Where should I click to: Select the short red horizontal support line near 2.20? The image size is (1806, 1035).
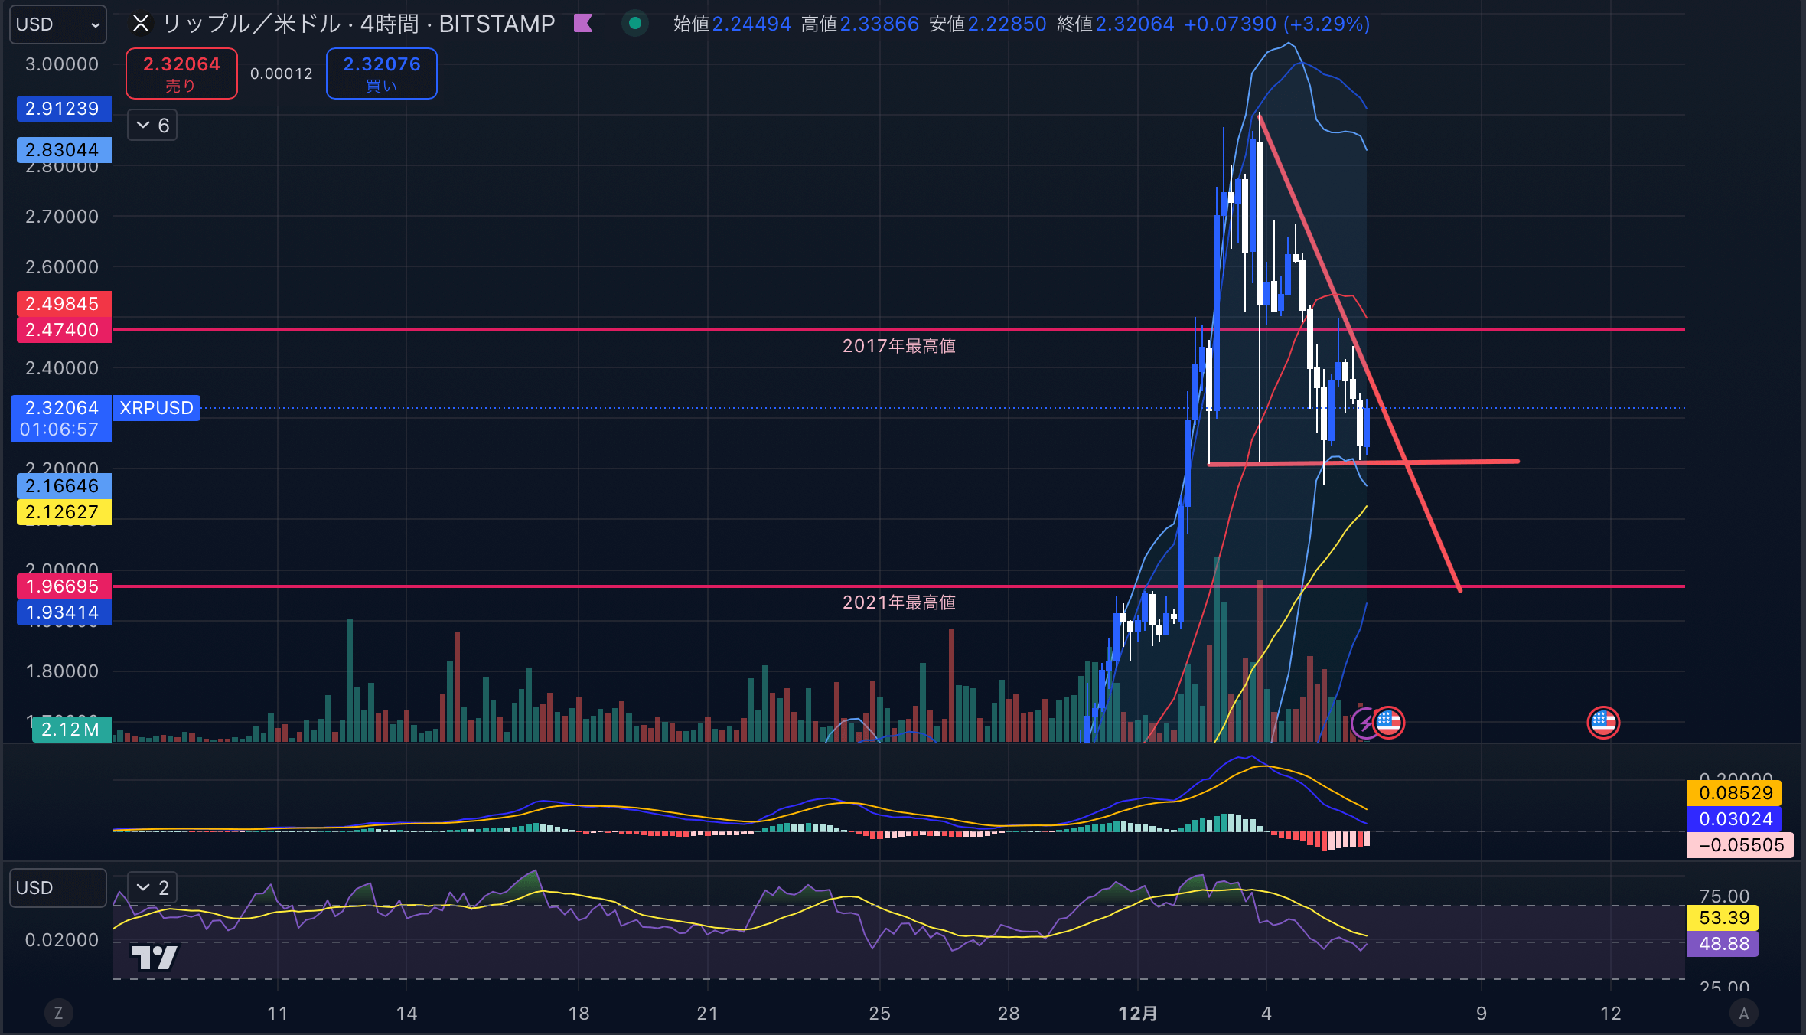tap(1364, 462)
